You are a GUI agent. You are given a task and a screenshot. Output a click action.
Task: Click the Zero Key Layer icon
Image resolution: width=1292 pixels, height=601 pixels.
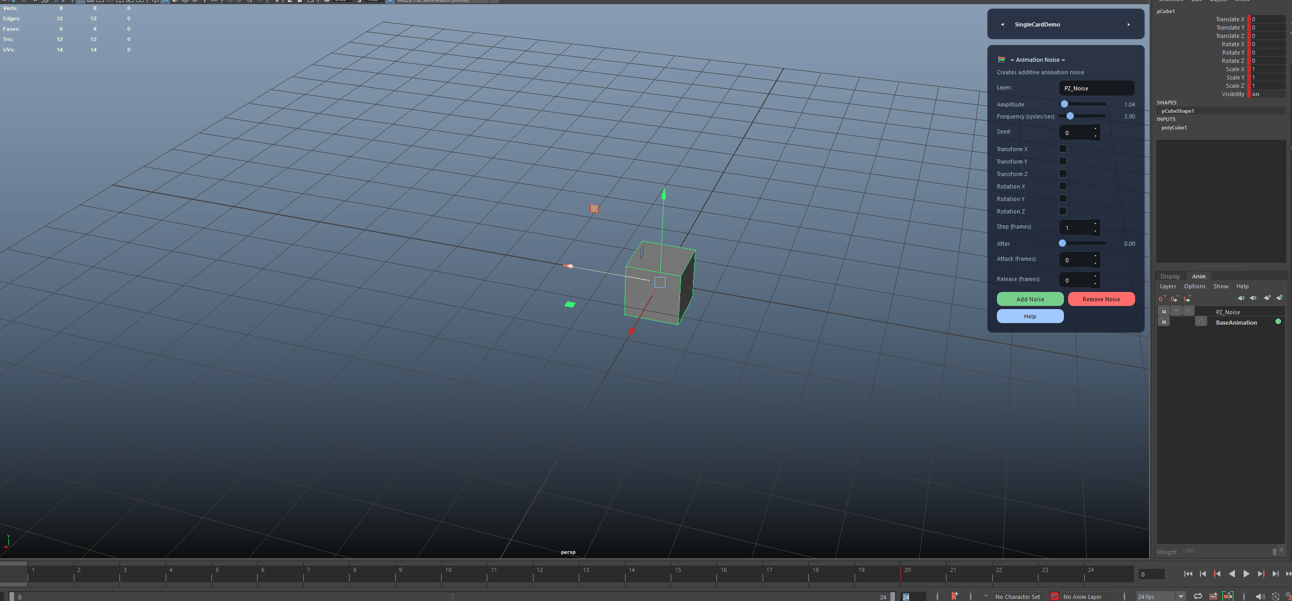pyautogui.click(x=1162, y=298)
